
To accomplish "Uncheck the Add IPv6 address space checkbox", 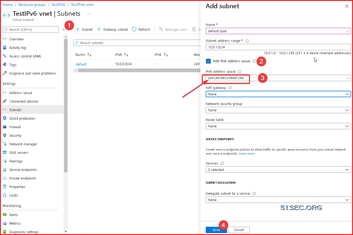I will pyautogui.click(x=208, y=61).
